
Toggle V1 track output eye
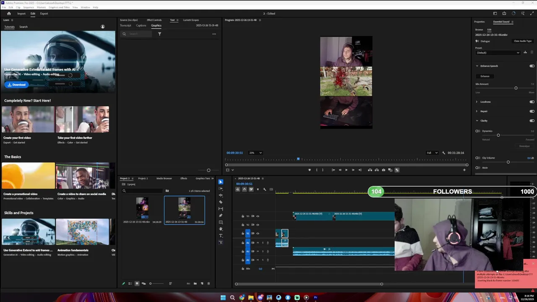258,233
